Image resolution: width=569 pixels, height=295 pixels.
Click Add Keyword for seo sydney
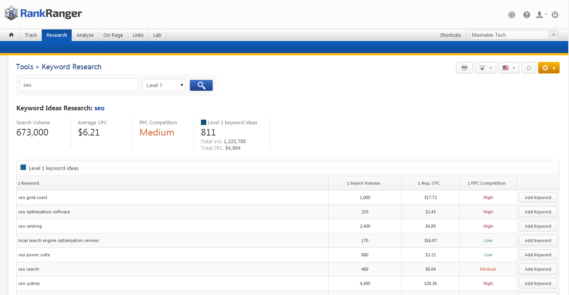538,283
